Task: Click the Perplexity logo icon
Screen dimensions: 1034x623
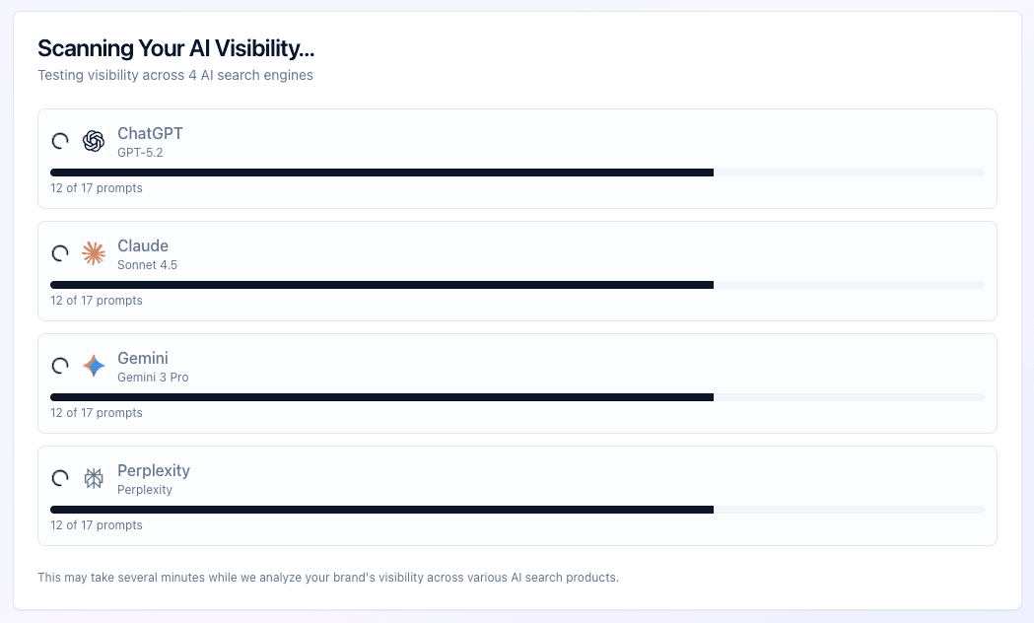Action: pos(94,478)
